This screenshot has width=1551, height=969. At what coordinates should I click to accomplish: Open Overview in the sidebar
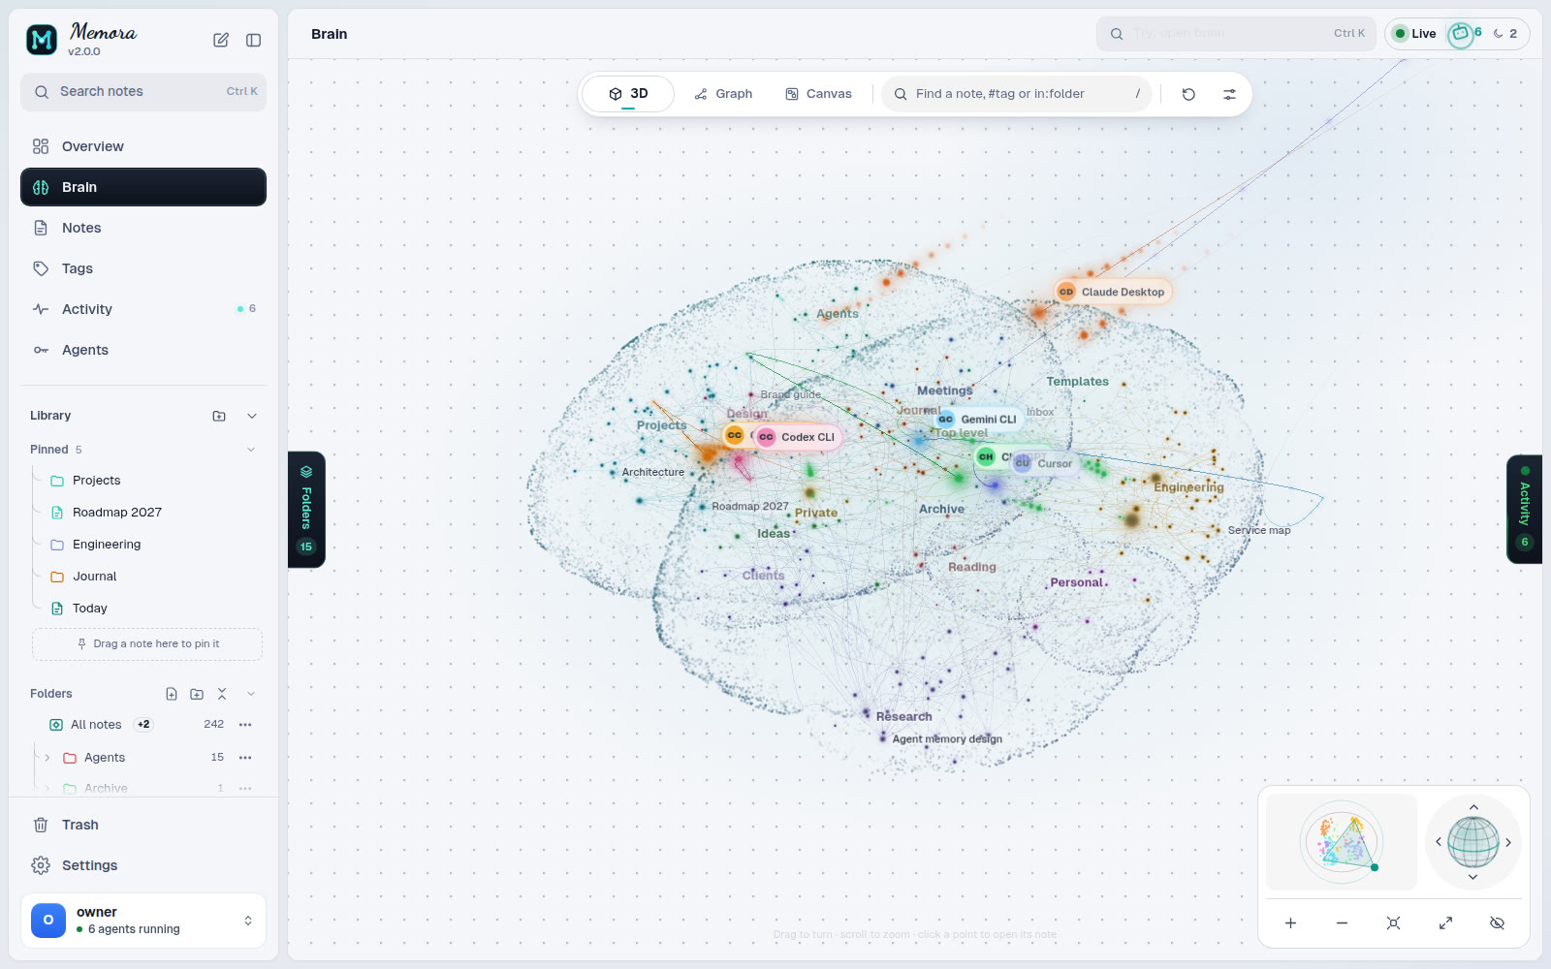pos(143,146)
